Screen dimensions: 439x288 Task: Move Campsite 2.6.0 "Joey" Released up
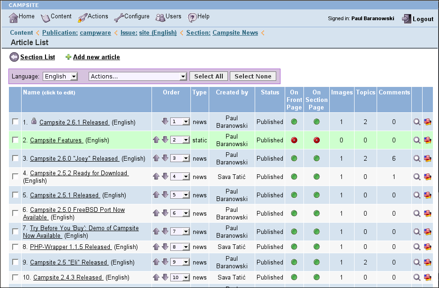(x=156, y=158)
